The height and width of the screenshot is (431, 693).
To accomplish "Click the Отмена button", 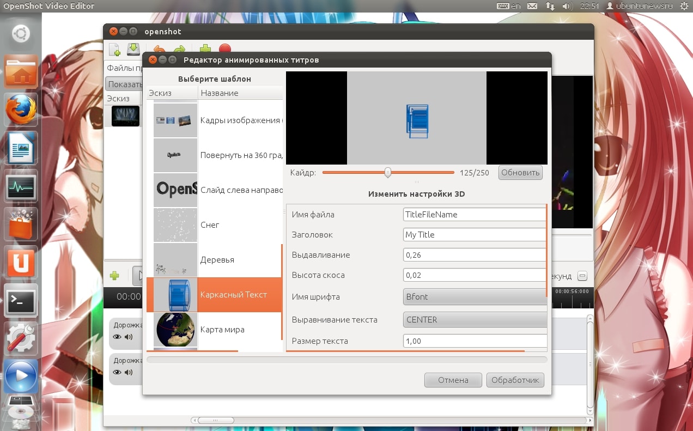I will 453,380.
